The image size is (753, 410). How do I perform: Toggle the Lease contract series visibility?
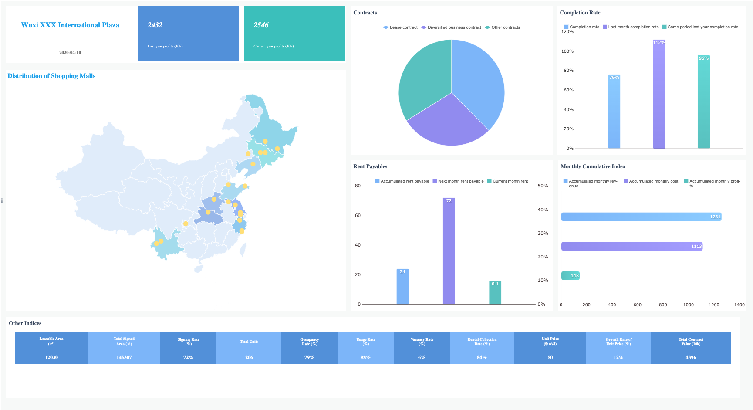385,27
